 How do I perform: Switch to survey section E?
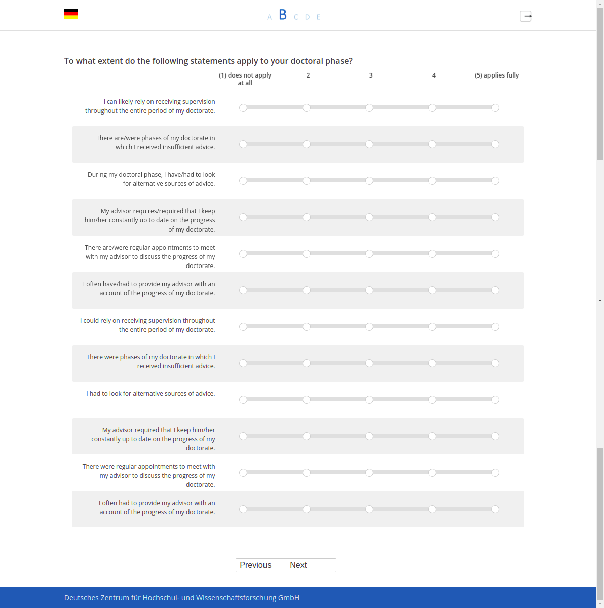[318, 17]
